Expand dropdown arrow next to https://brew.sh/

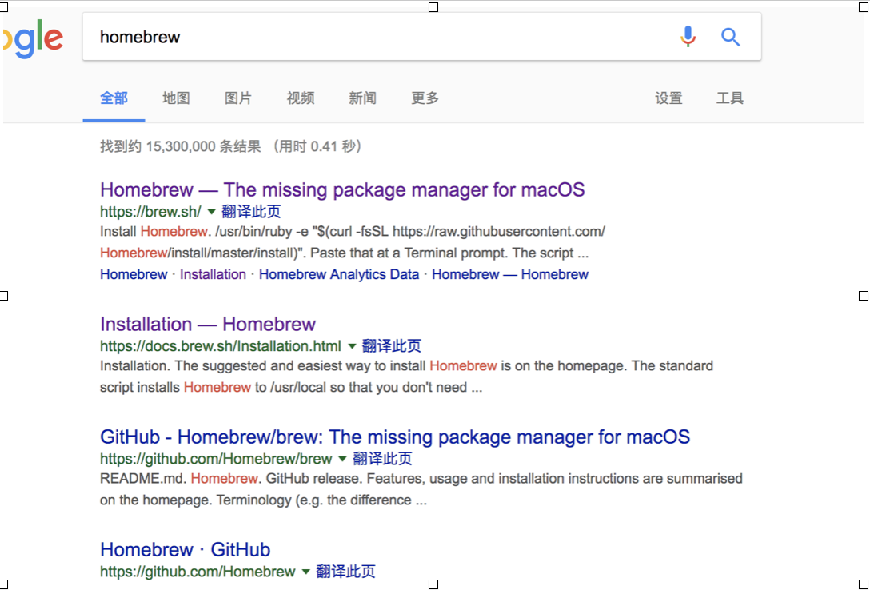pyautogui.click(x=211, y=212)
